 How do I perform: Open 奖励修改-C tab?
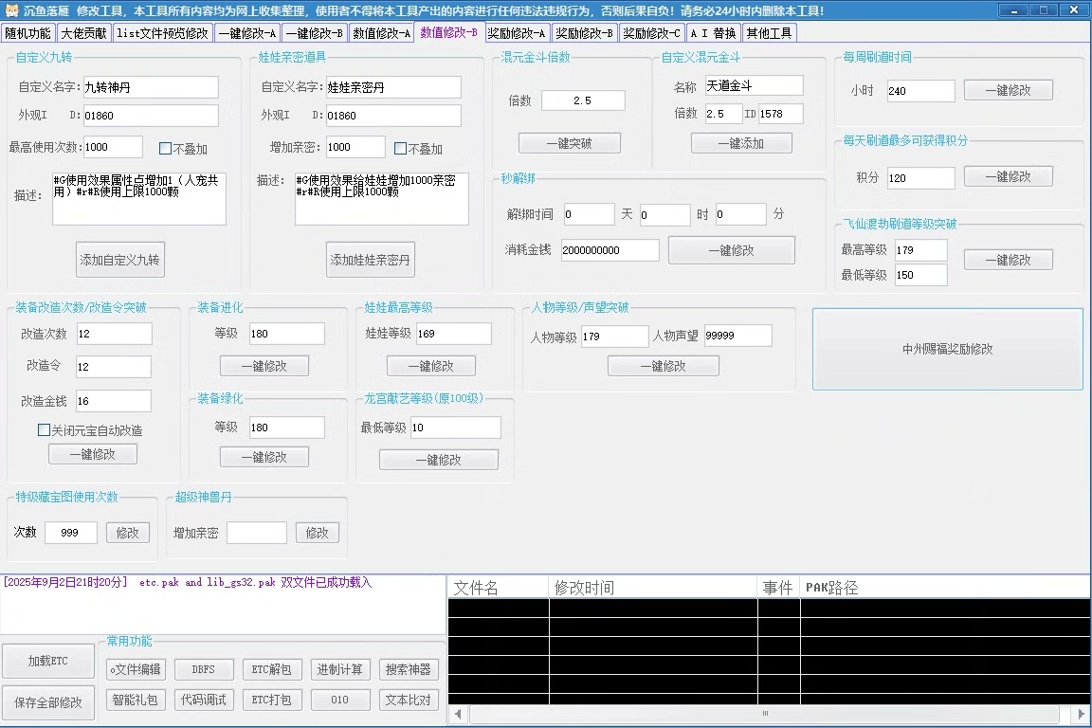[651, 33]
